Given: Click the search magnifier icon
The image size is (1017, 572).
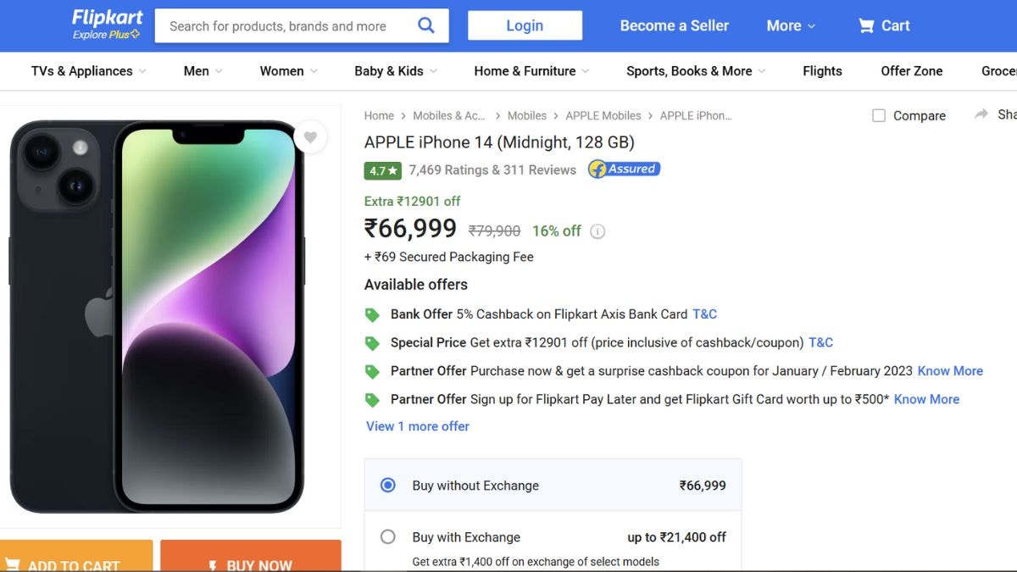Looking at the screenshot, I should [426, 25].
